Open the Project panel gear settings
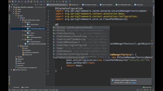Viewport: 163px width, 91px height. [x=41, y=5]
